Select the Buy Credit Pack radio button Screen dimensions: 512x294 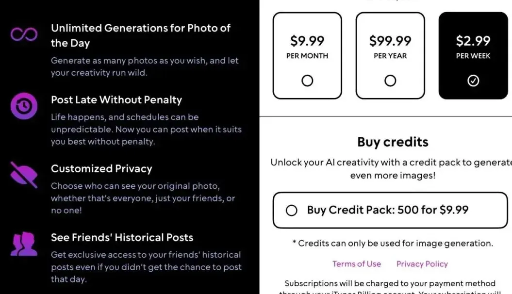292,211
